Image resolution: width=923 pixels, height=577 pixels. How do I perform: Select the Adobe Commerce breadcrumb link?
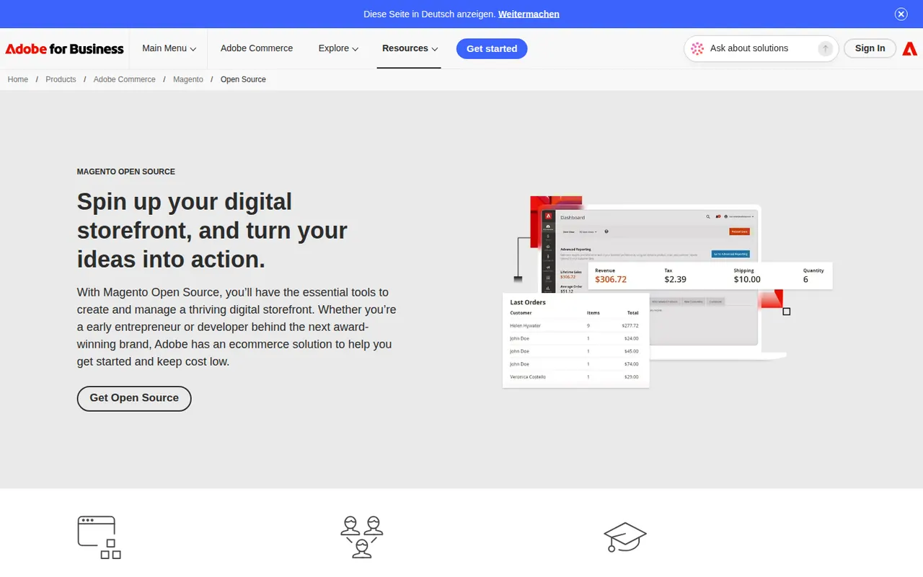(x=124, y=79)
